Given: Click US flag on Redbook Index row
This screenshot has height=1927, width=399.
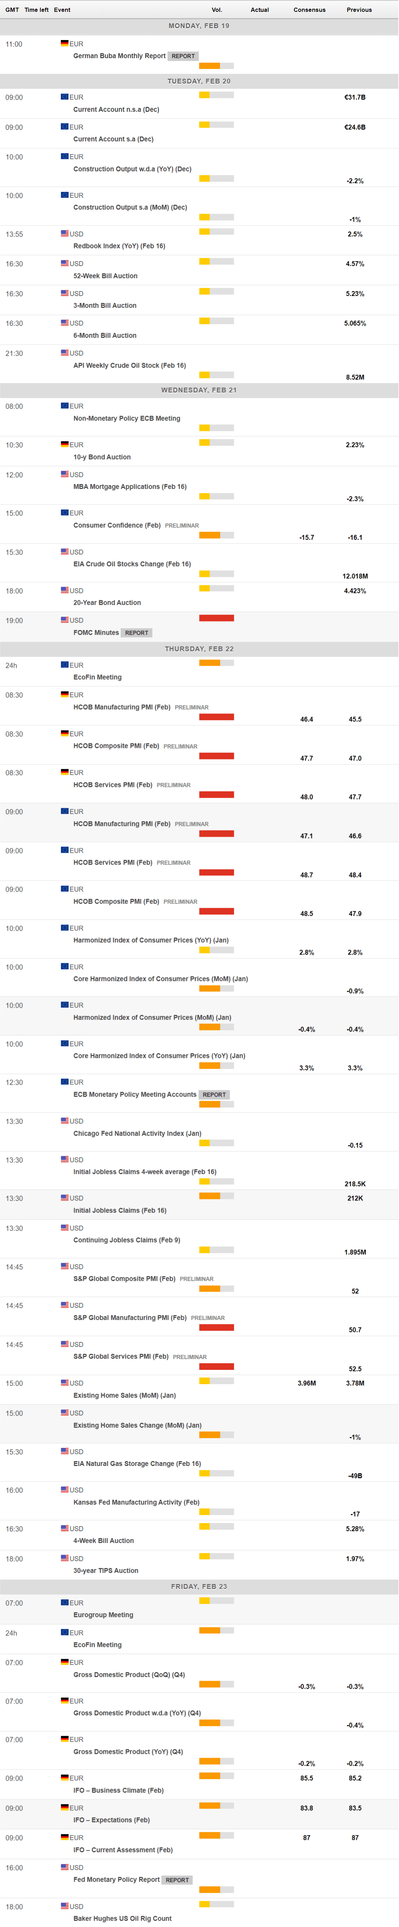Looking at the screenshot, I should 64,233.
